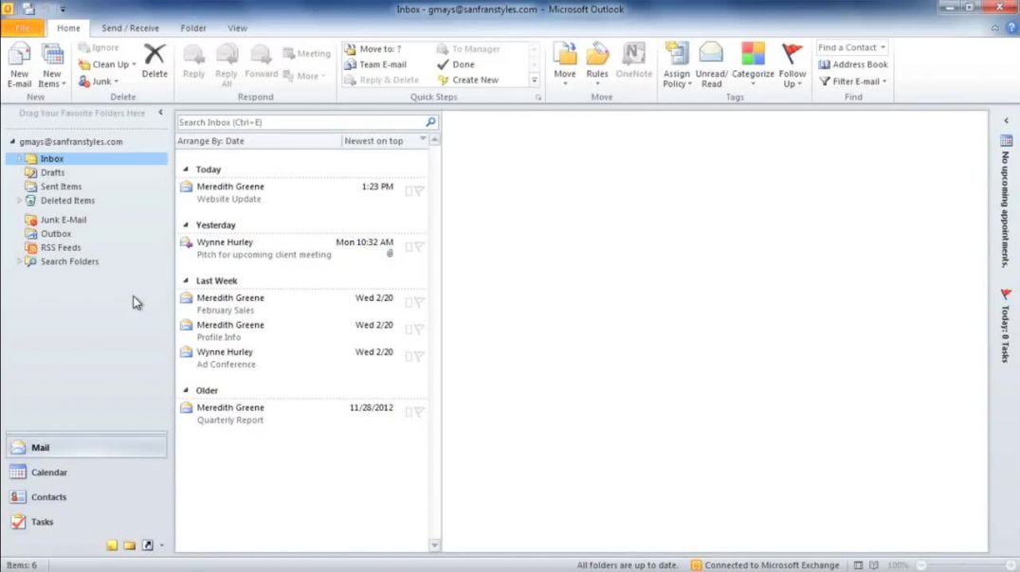Select the Create New quick step
The width and height of the screenshot is (1020, 572).
467,80
